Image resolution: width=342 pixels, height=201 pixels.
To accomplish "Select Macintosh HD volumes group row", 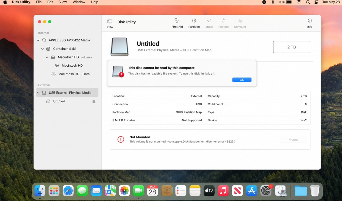I will pyautogui.click(x=67, y=57).
